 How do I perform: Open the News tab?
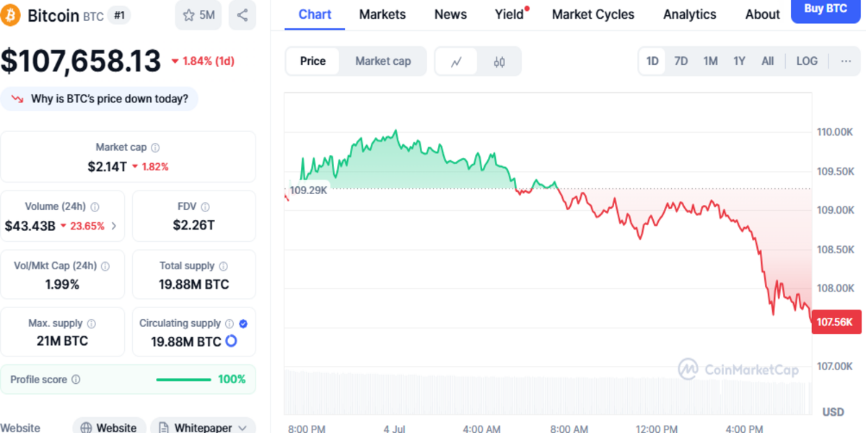(x=450, y=14)
